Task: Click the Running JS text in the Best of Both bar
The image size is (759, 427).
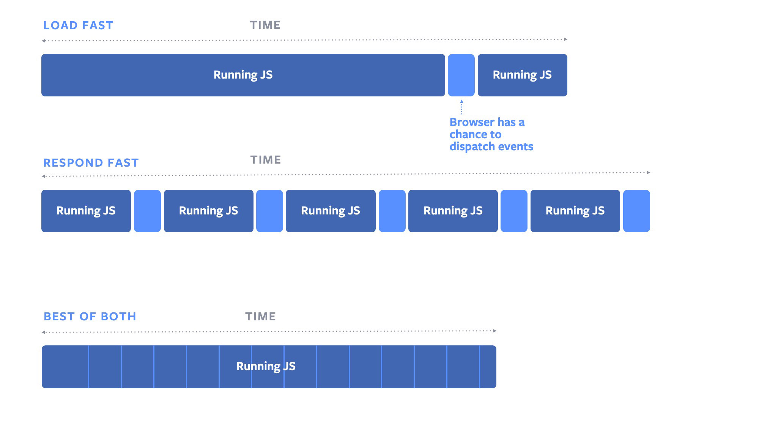Action: pyautogui.click(x=266, y=366)
